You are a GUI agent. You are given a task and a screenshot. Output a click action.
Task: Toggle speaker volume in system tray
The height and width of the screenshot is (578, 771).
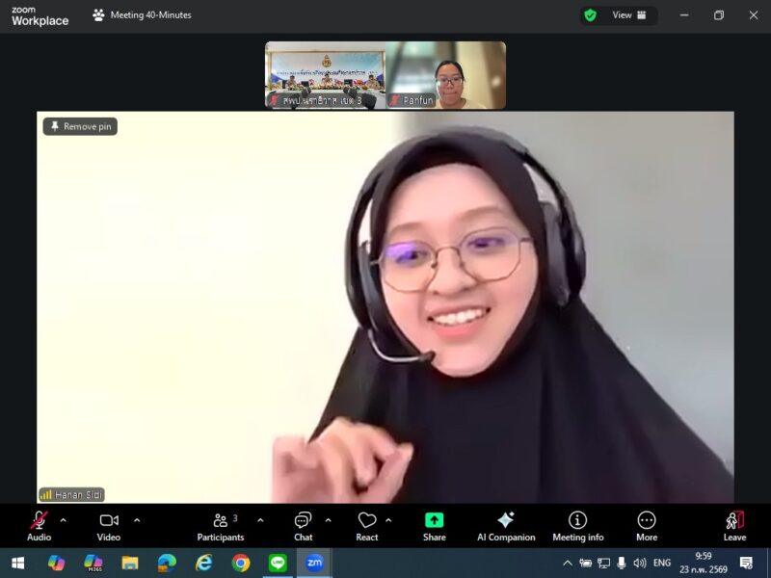(x=640, y=563)
